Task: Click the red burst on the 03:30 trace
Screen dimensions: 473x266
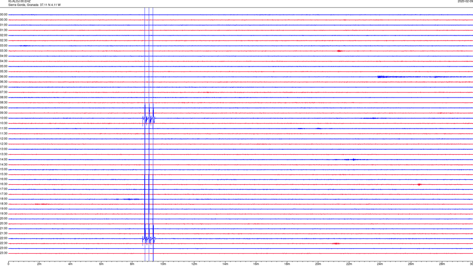Action: tap(339, 51)
